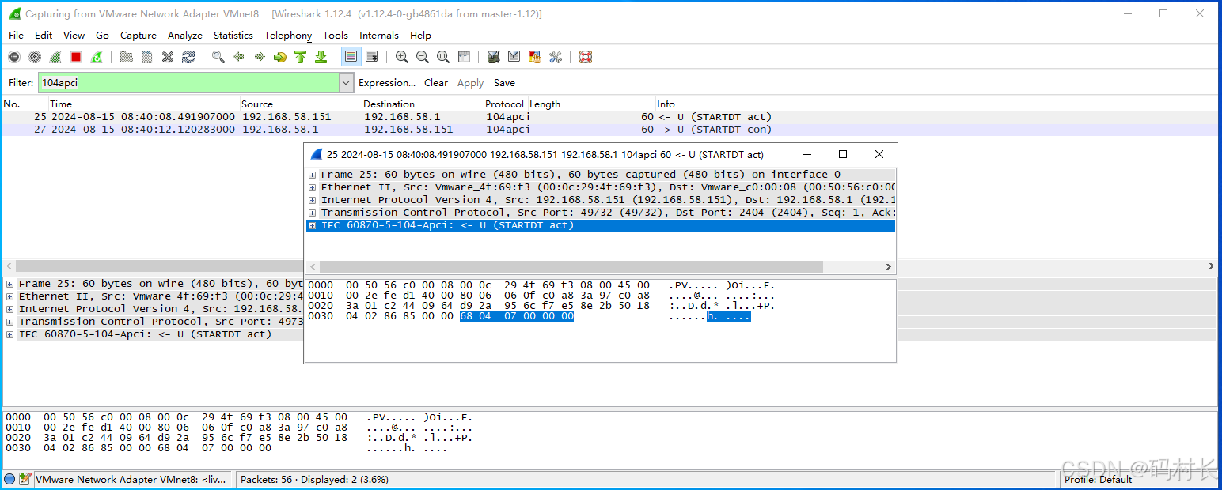This screenshot has width=1222, height=490.
Task: Jump to the first packet
Action: 301,57
